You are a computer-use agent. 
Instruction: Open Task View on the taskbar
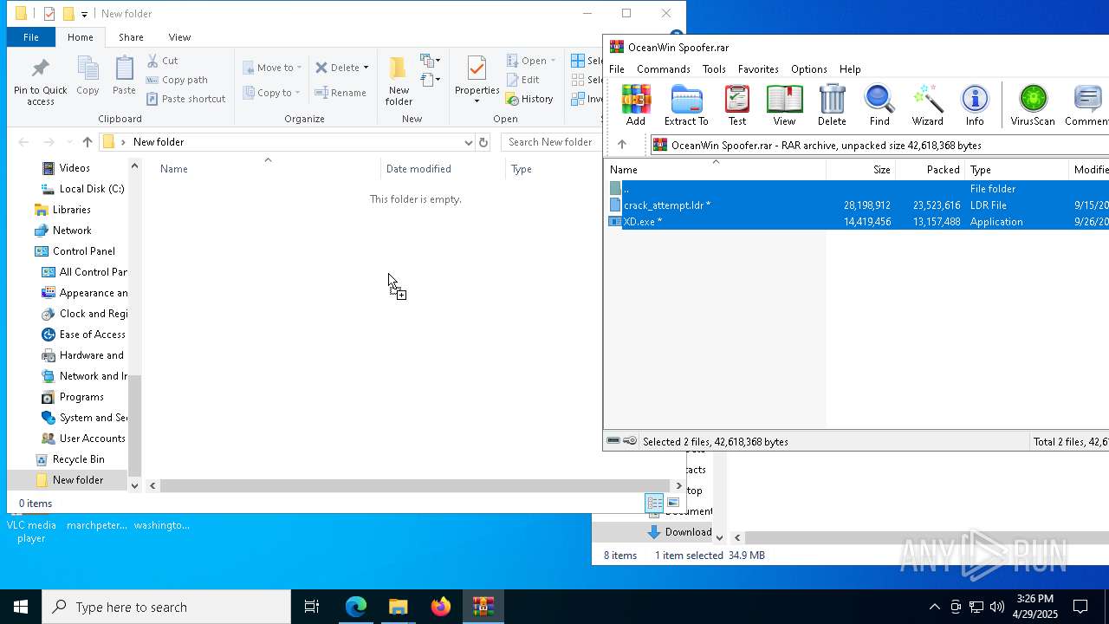tap(312, 607)
